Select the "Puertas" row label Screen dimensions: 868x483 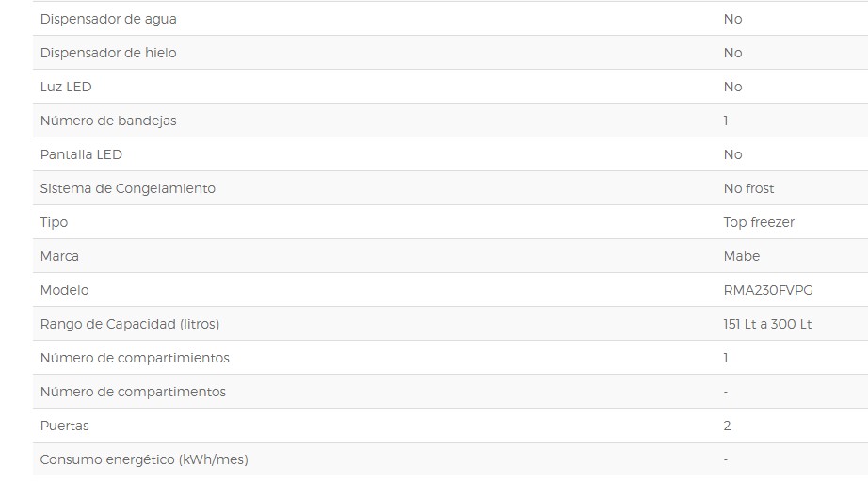point(64,426)
